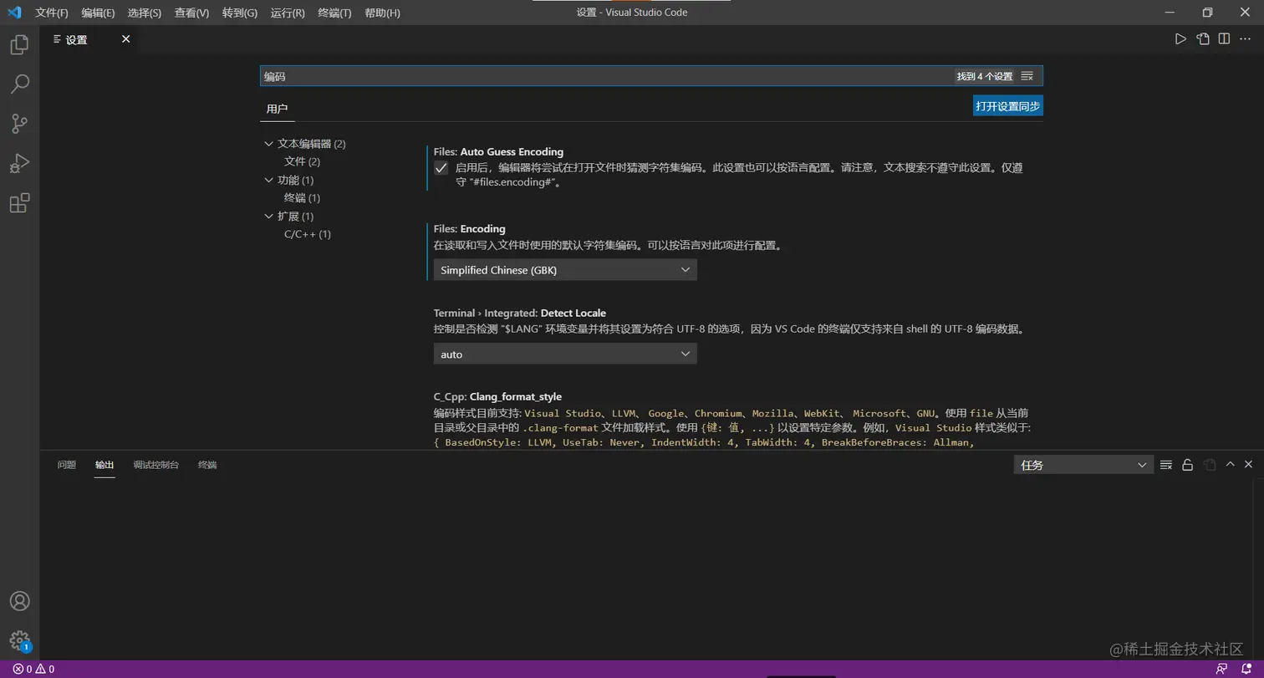Open the Files: Encoding dropdown showing GBK

[565, 269]
